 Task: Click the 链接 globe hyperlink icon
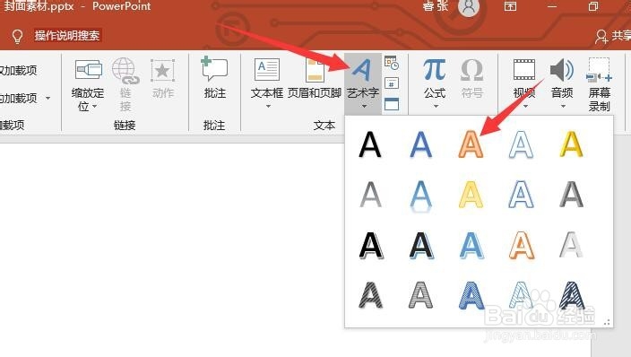coord(125,71)
